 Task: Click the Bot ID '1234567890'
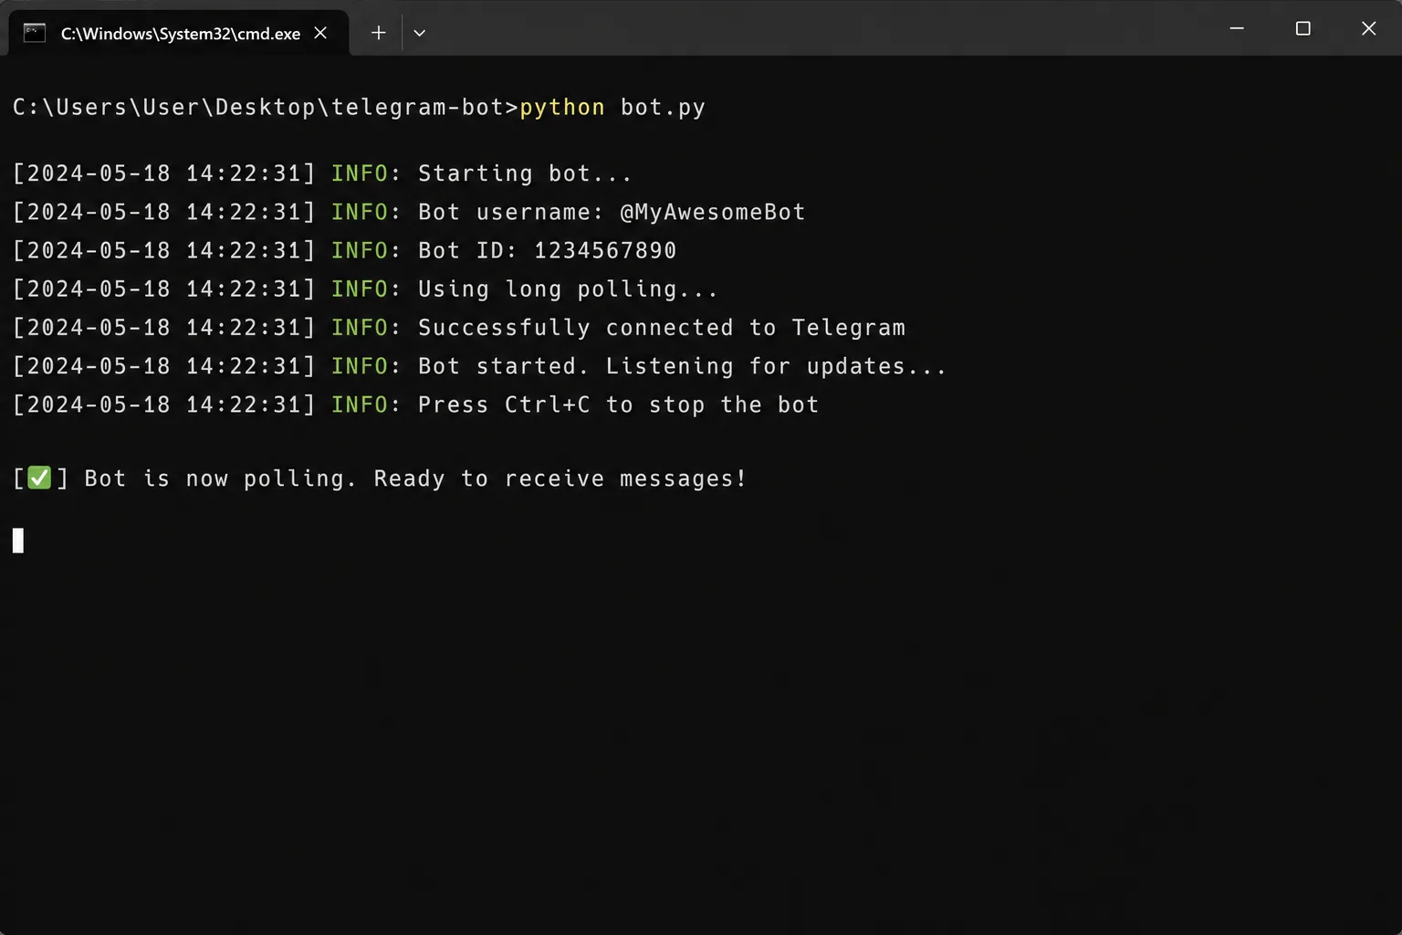605,250
